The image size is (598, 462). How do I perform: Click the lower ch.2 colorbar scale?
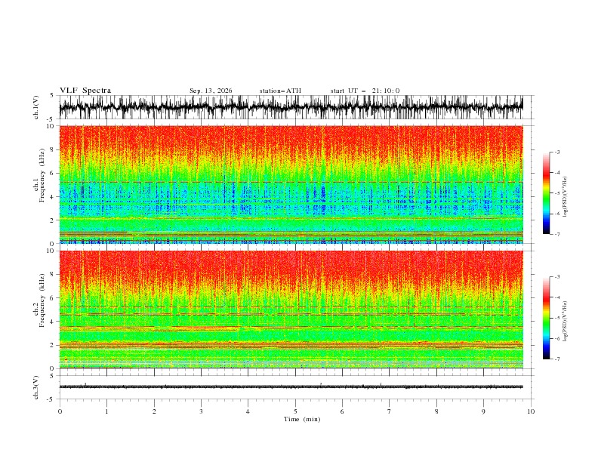(x=547, y=318)
